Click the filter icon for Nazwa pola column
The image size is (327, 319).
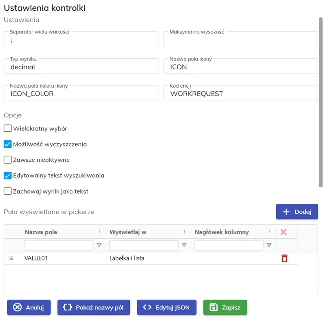tap(99, 245)
